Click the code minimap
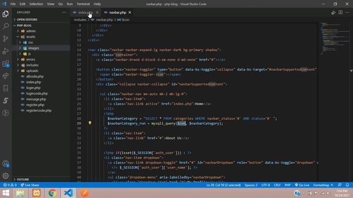353x198 pixels. [x=334, y=38]
